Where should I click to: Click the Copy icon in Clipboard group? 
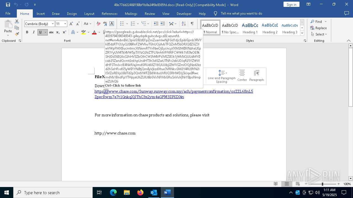click(x=17, y=28)
